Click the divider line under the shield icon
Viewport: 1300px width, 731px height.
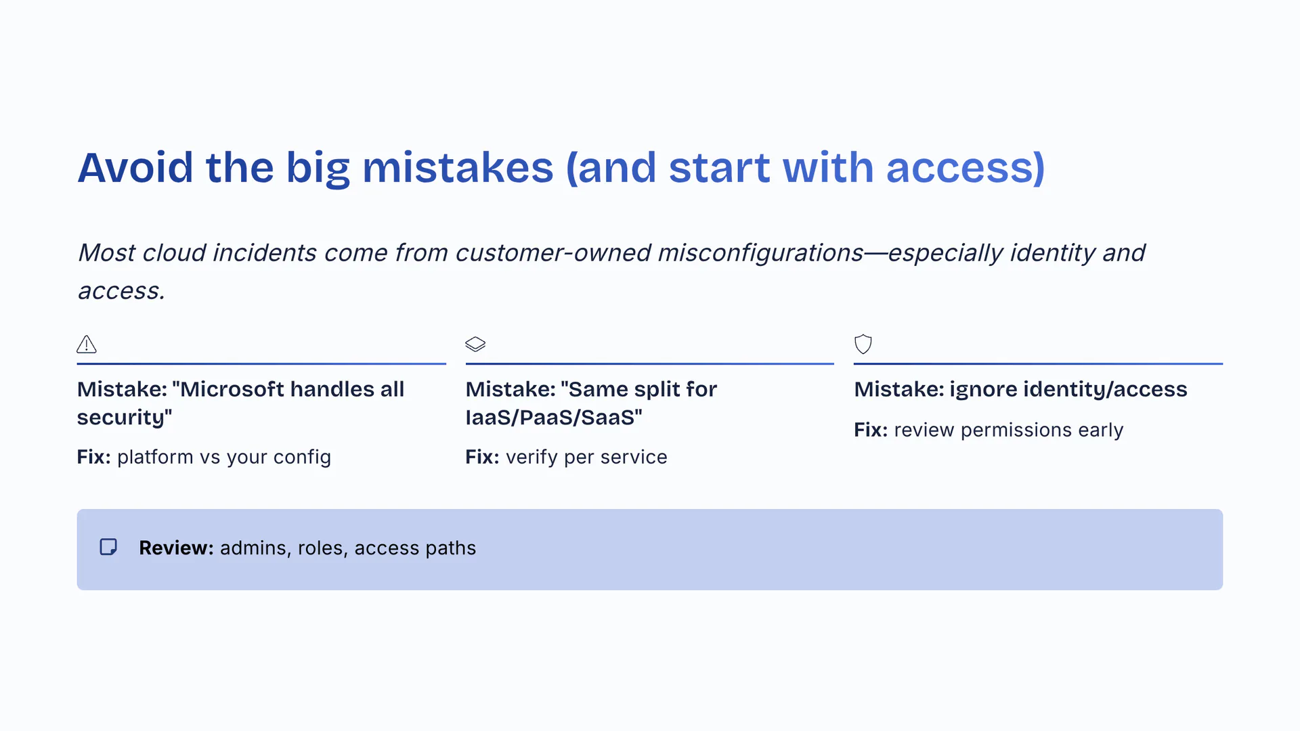1038,363
